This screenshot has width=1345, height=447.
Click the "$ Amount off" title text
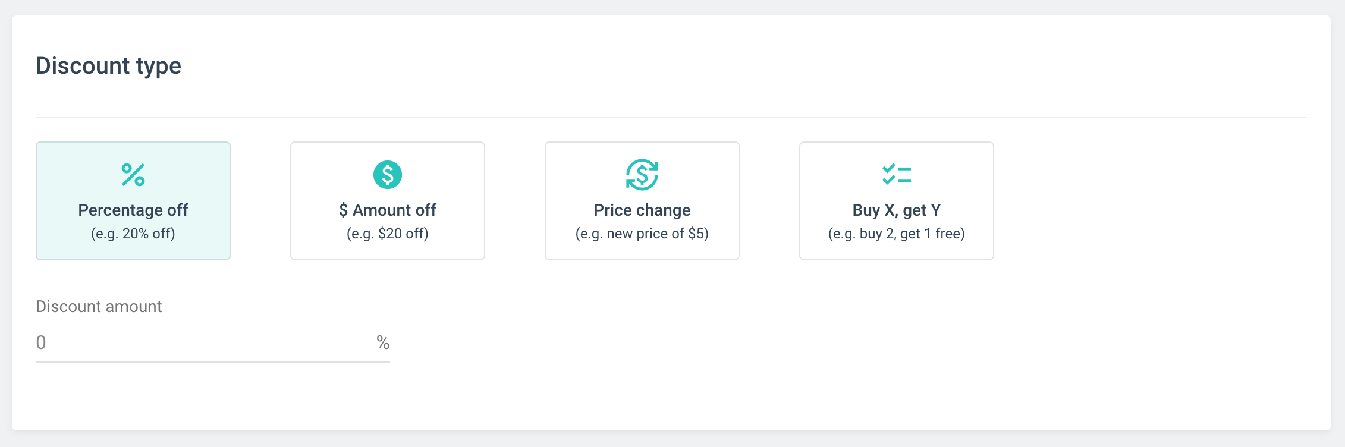point(388,210)
